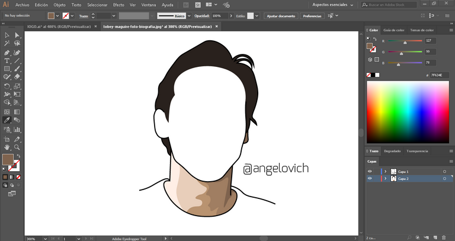Select the Magic Wand tool
This screenshot has height=241, width=455.
click(x=7, y=43)
